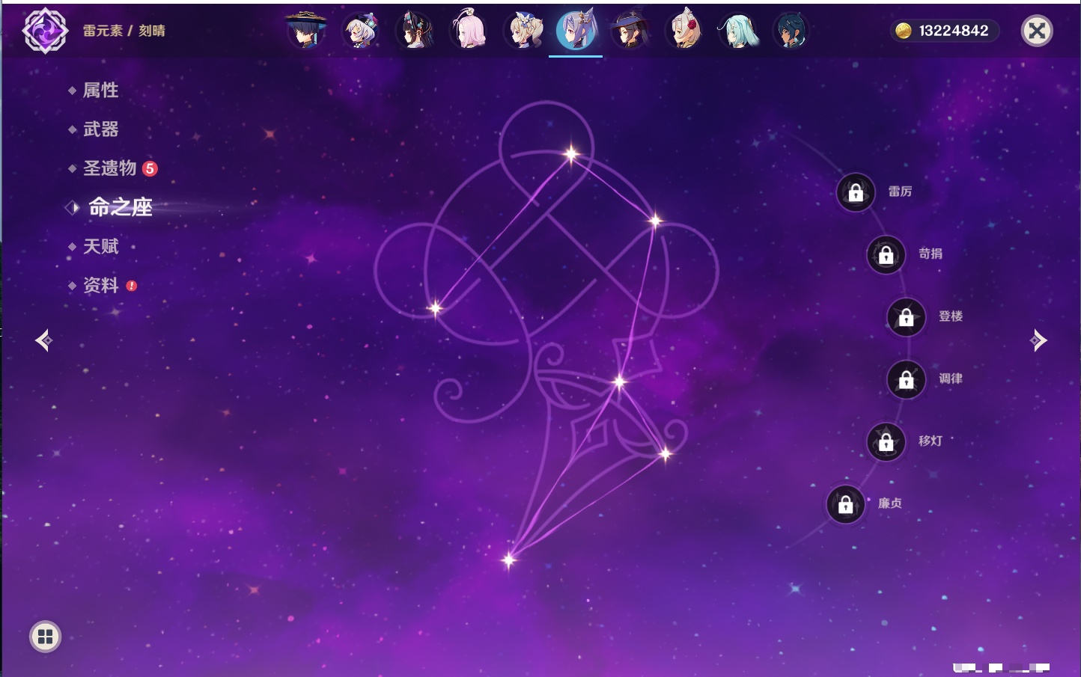Switch to the Barbara character portrait
The image size is (1081, 677).
[523, 31]
